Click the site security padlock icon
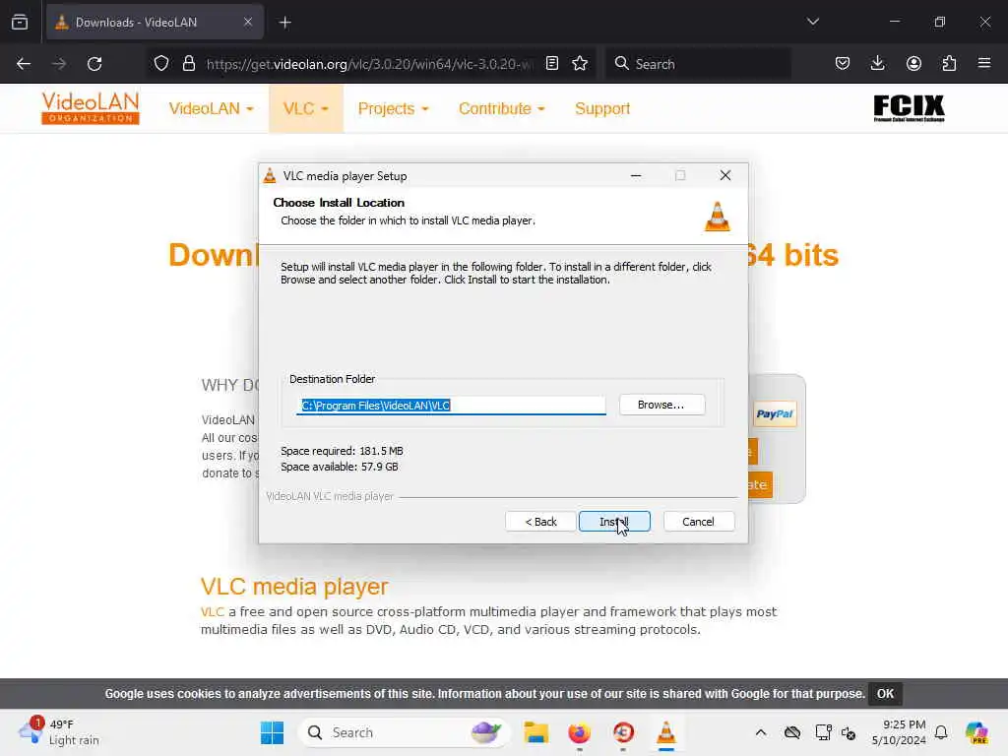1008x756 pixels. click(188, 64)
